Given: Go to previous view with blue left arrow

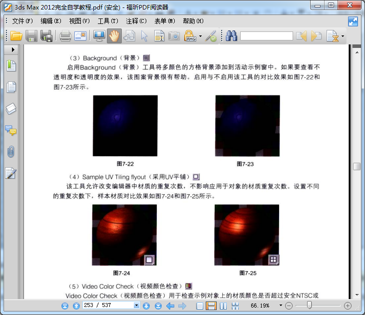Looking at the screenshot, I should (x=170, y=306).
